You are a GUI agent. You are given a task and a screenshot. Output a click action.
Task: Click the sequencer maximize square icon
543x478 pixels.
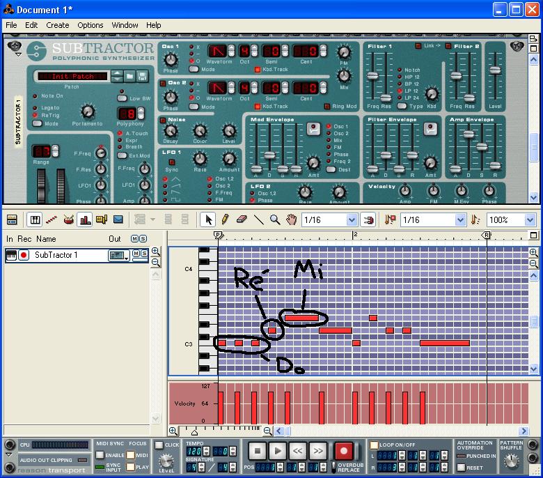click(x=534, y=236)
